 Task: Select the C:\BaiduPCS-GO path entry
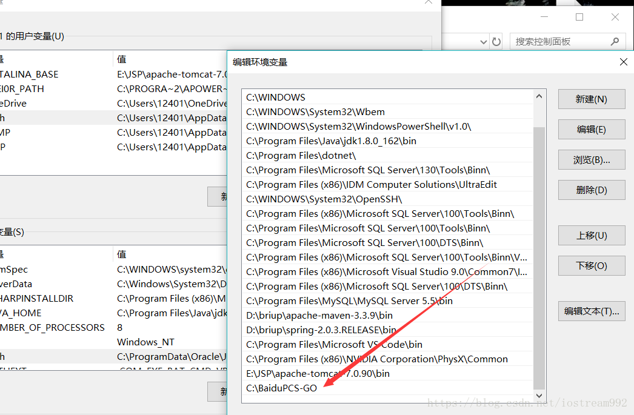point(388,388)
